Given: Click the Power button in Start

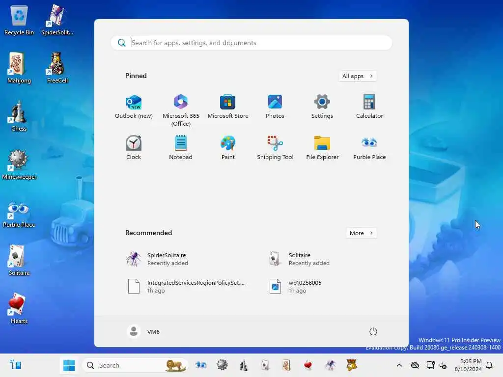Looking at the screenshot, I should (373, 331).
